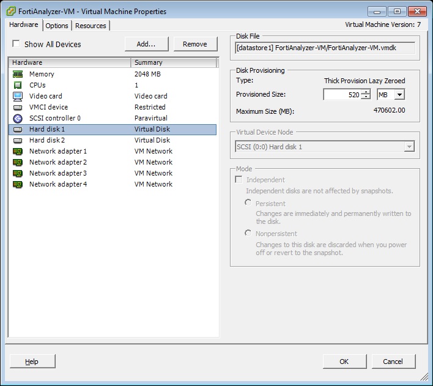Click the Add... button
This screenshot has width=433, height=386.
click(x=146, y=44)
